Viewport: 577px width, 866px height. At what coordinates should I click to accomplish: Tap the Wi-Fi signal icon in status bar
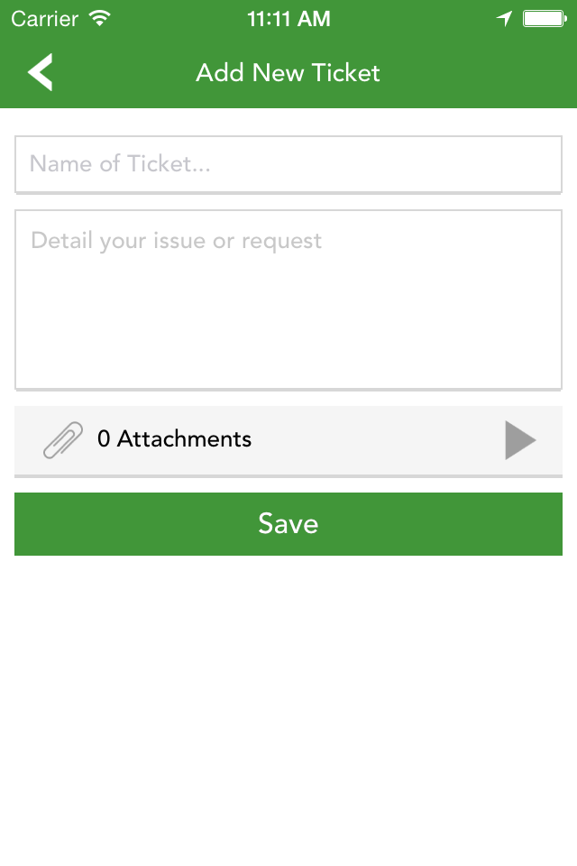[100, 18]
